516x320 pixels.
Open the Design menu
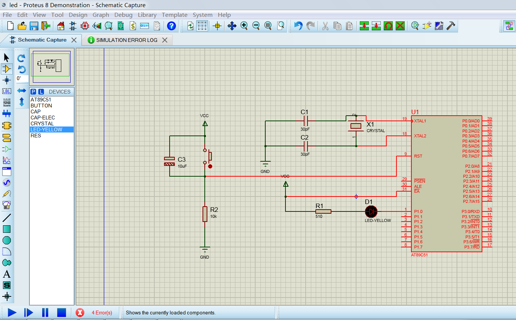pyautogui.click(x=78, y=15)
